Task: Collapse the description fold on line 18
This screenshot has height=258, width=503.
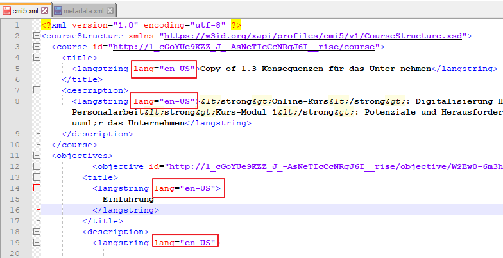Action: click(x=37, y=232)
